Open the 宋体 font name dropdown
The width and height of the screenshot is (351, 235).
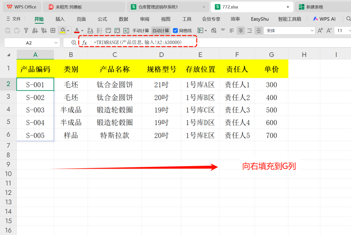(312, 31)
